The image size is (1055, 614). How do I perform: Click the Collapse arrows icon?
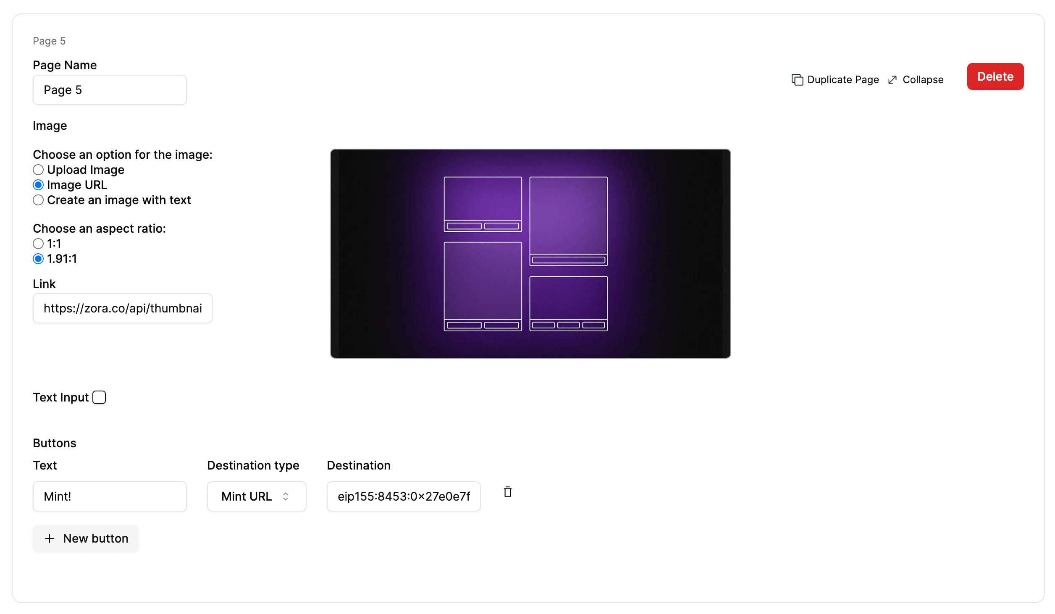tap(892, 80)
